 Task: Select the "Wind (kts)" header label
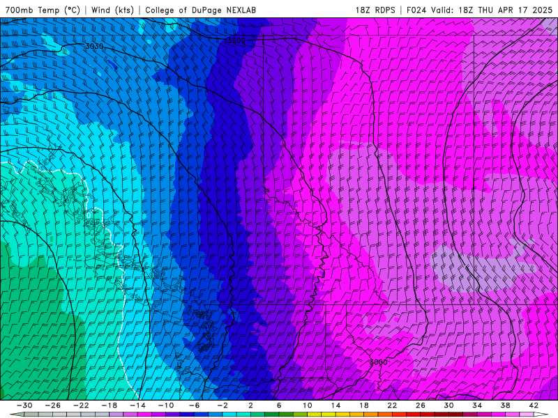pos(112,10)
